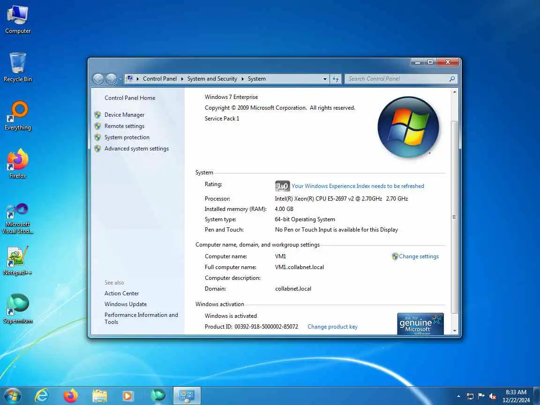Go back with the Back arrow button

(x=98, y=79)
